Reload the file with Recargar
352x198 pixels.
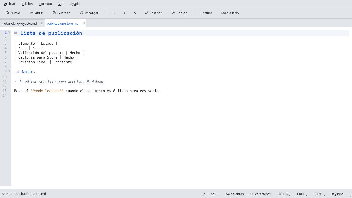tap(89, 13)
